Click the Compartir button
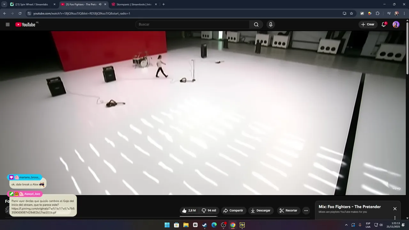This screenshot has height=230, width=409. click(233, 211)
